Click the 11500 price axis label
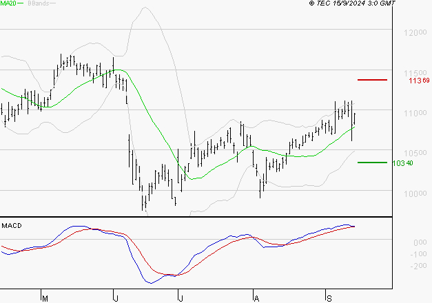432x303 pixels. (x=415, y=73)
